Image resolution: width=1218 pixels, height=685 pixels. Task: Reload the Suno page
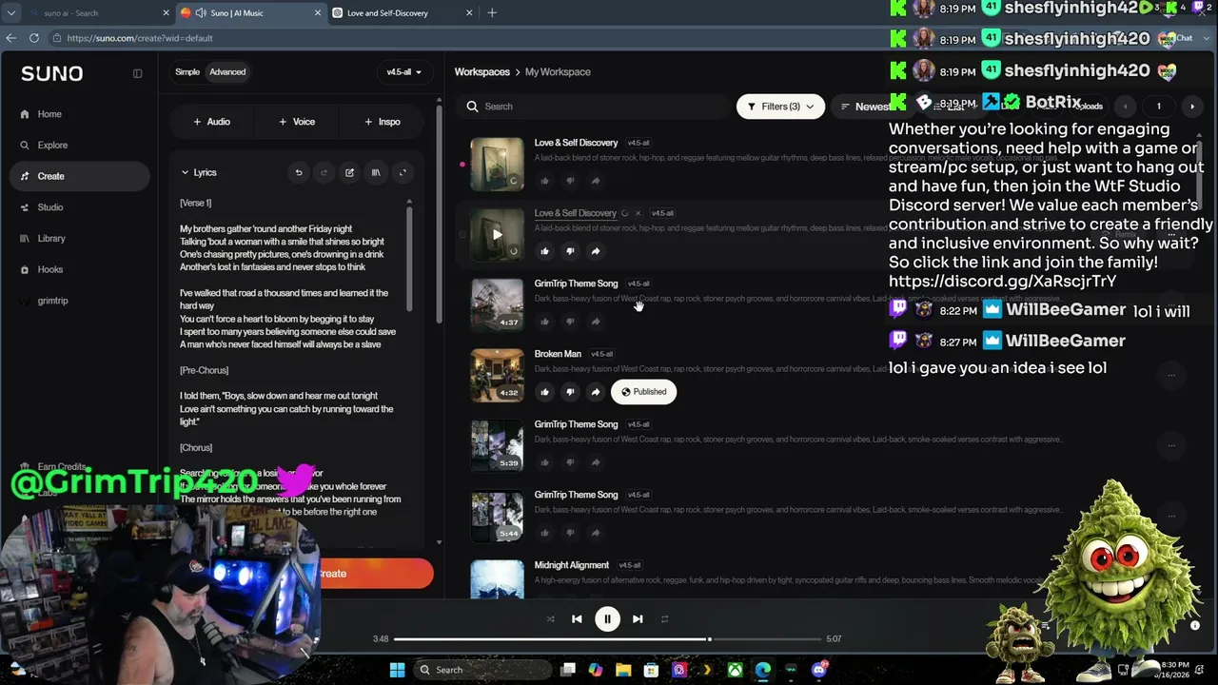point(34,38)
